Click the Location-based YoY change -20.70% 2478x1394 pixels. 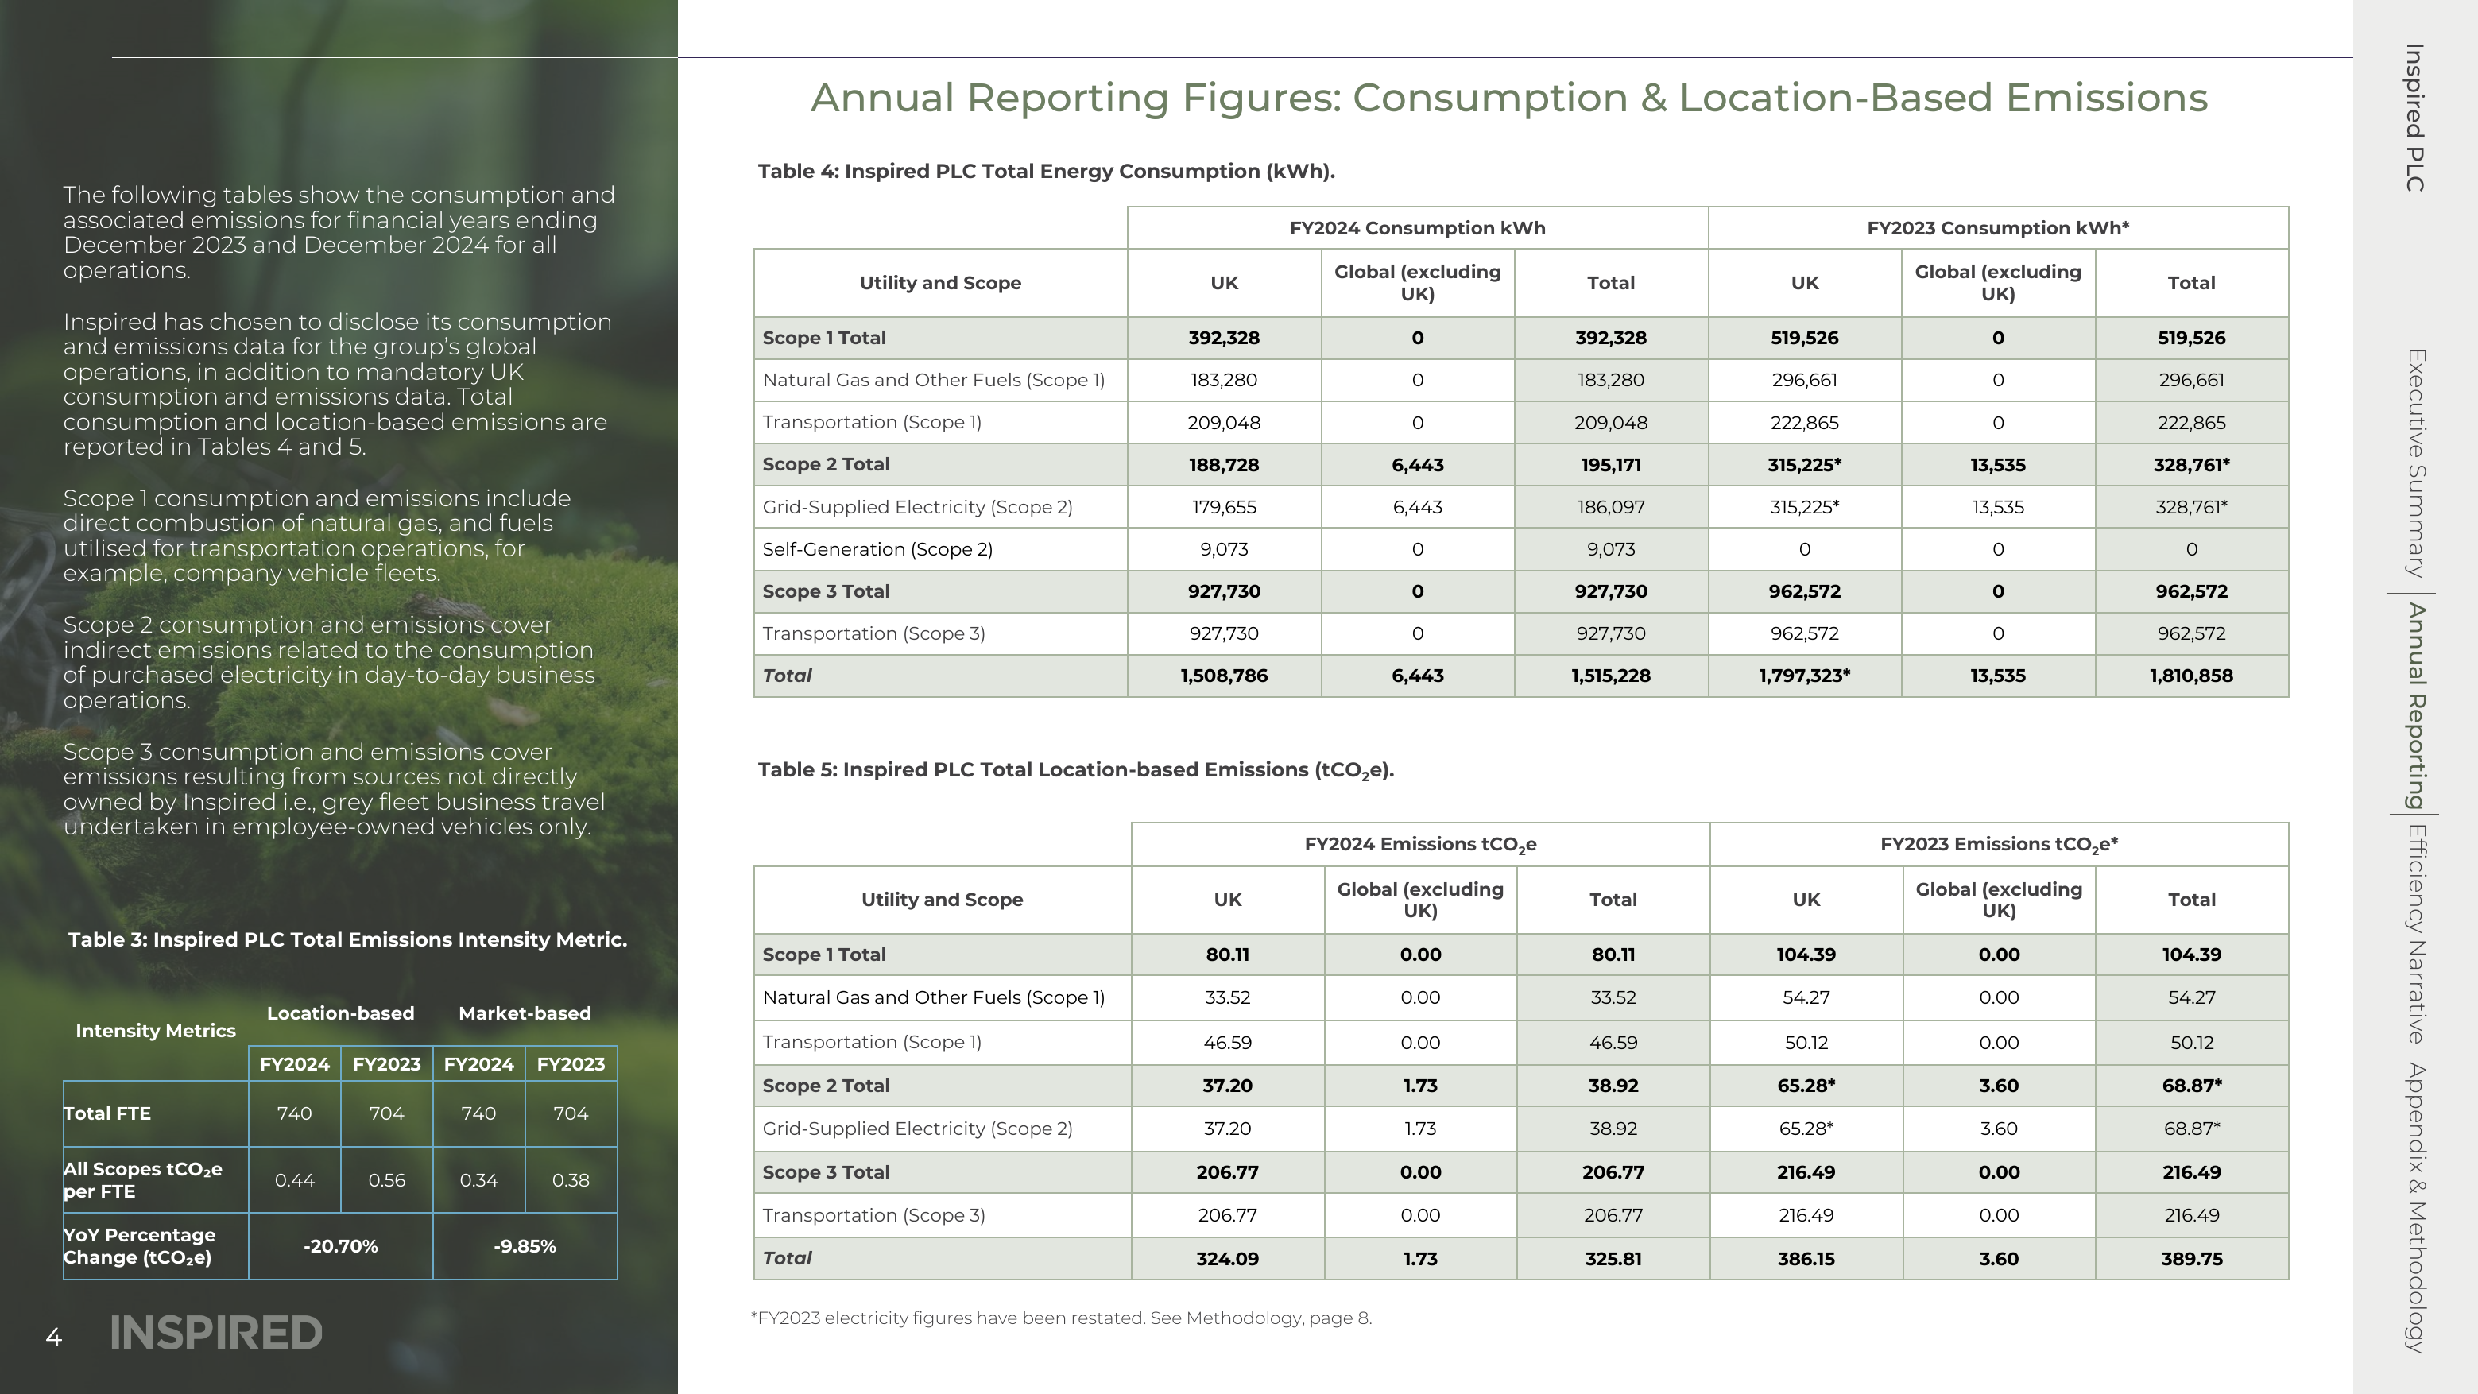pyautogui.click(x=340, y=1247)
